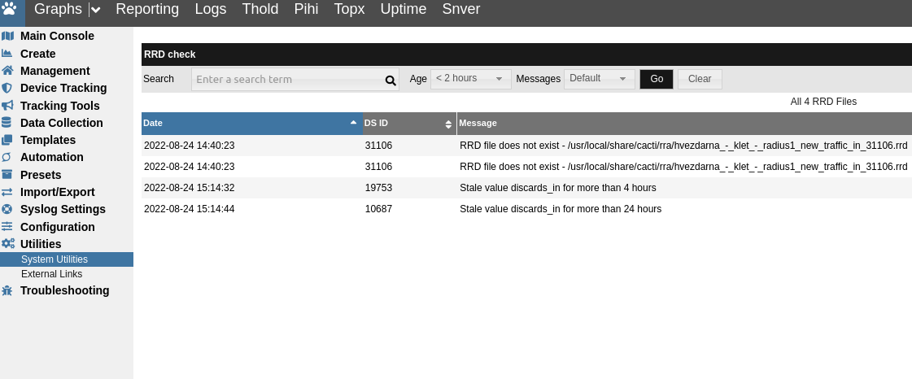Expand the Create menu section
Screen dimensions: 912x379
click(37, 54)
